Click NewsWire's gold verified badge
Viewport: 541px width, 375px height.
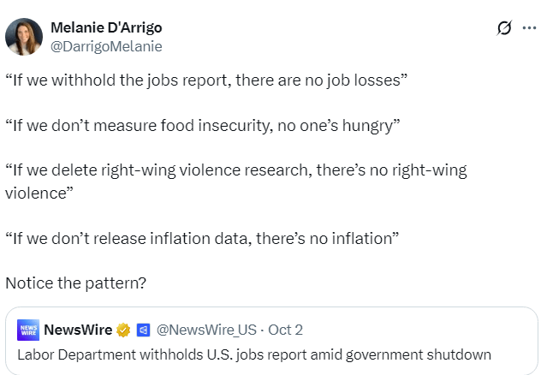[123, 330]
